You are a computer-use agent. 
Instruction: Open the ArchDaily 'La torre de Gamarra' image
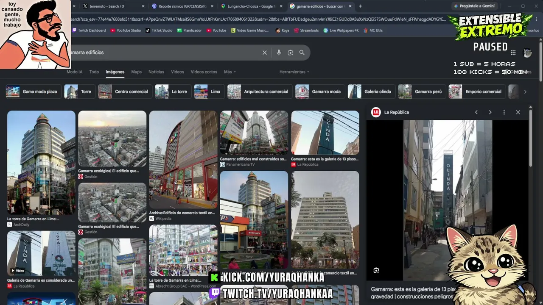41,163
